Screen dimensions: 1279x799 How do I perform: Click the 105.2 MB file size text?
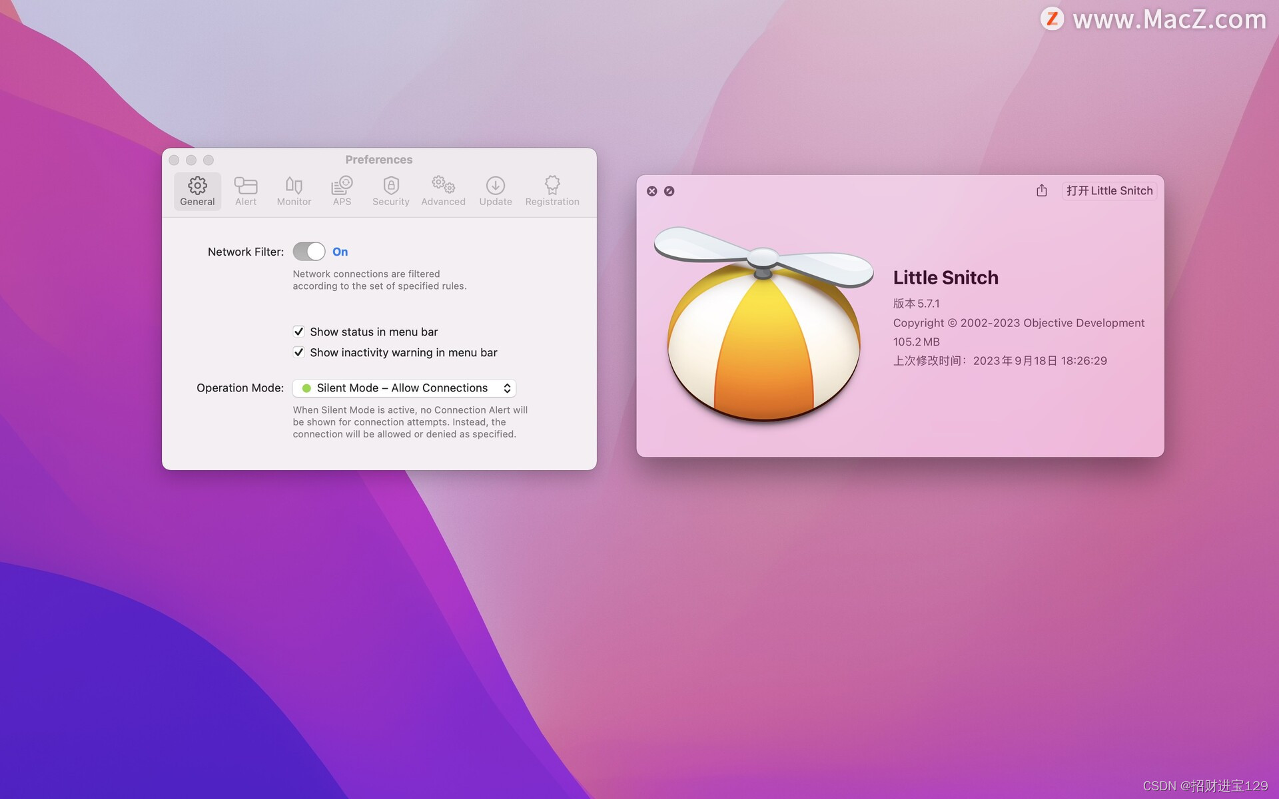coord(917,342)
